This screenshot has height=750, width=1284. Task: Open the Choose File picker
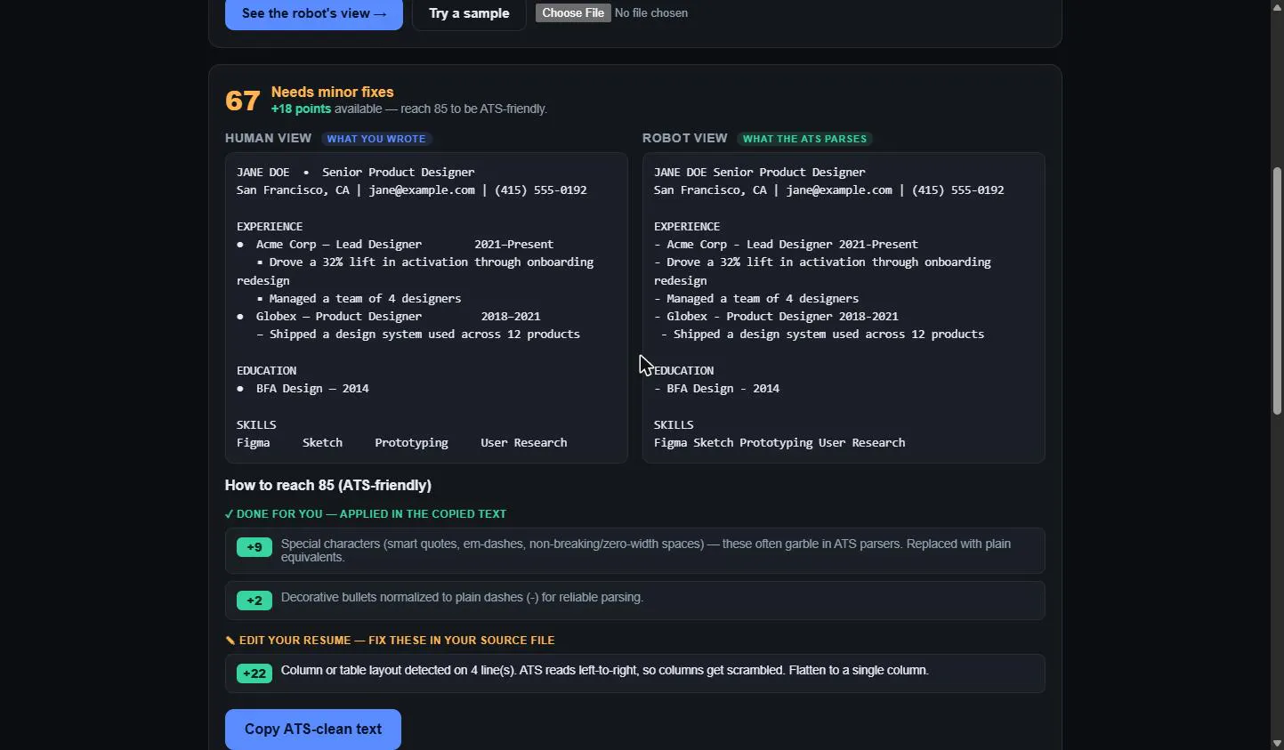coord(573,12)
